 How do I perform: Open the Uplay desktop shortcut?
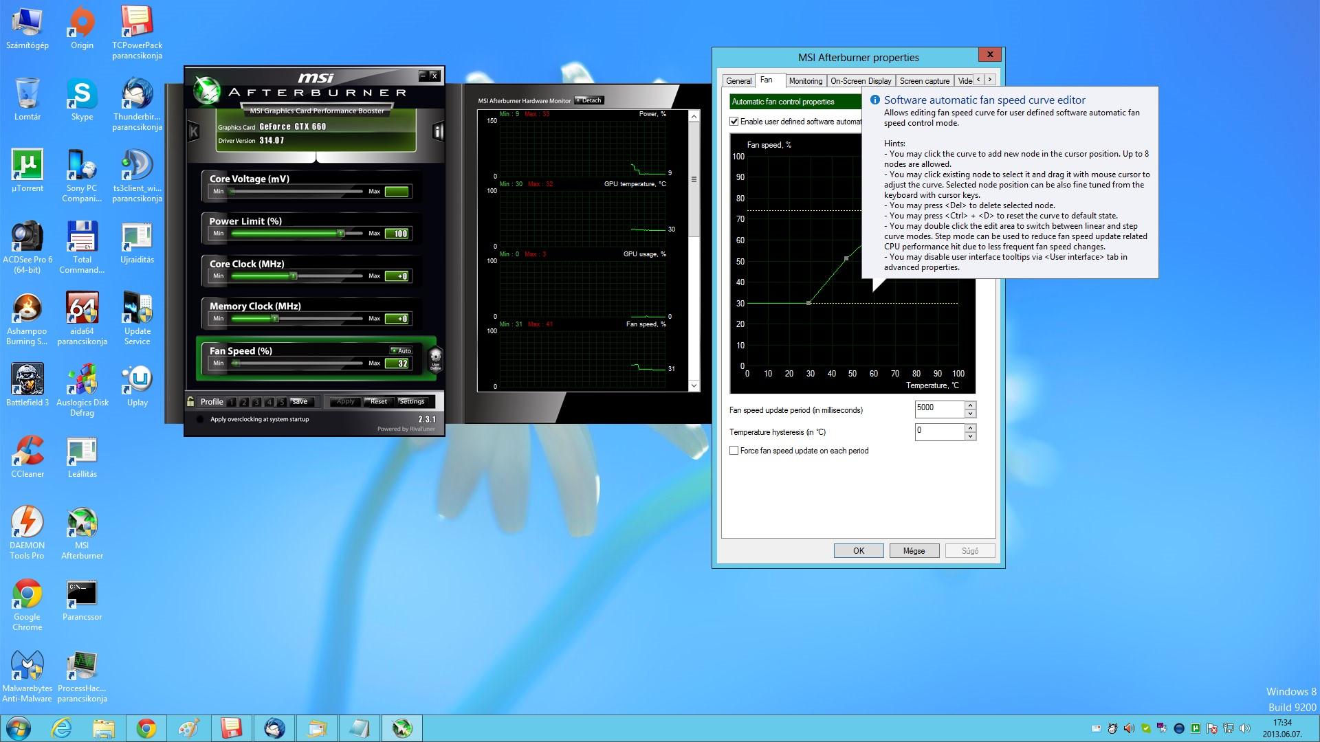(x=137, y=385)
